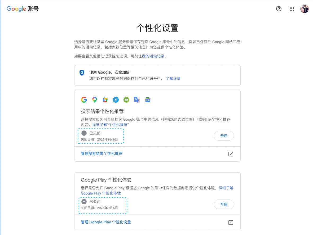Click the Google Maps pin icon
Viewport: 313px width, 235px height.
click(95, 100)
